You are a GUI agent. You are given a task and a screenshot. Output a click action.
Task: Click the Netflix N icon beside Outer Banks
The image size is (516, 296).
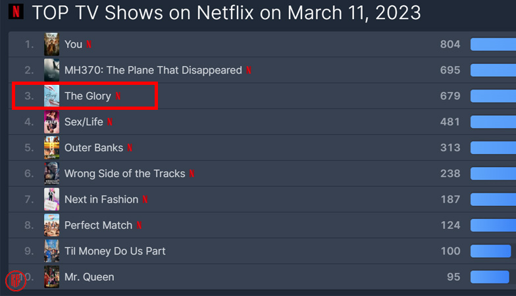pyautogui.click(x=130, y=148)
